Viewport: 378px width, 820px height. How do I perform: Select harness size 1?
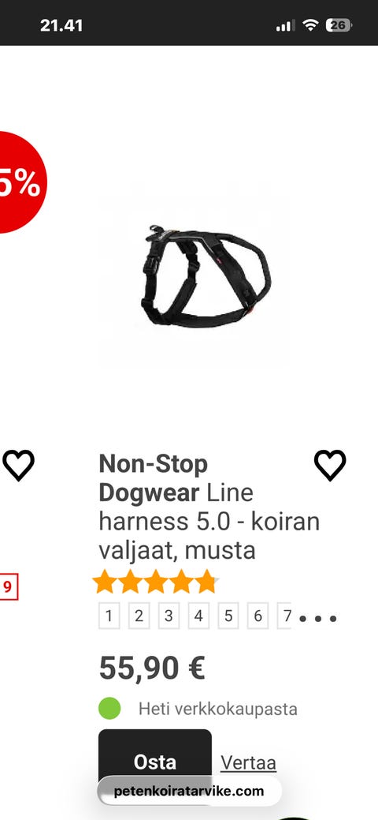[109, 616]
